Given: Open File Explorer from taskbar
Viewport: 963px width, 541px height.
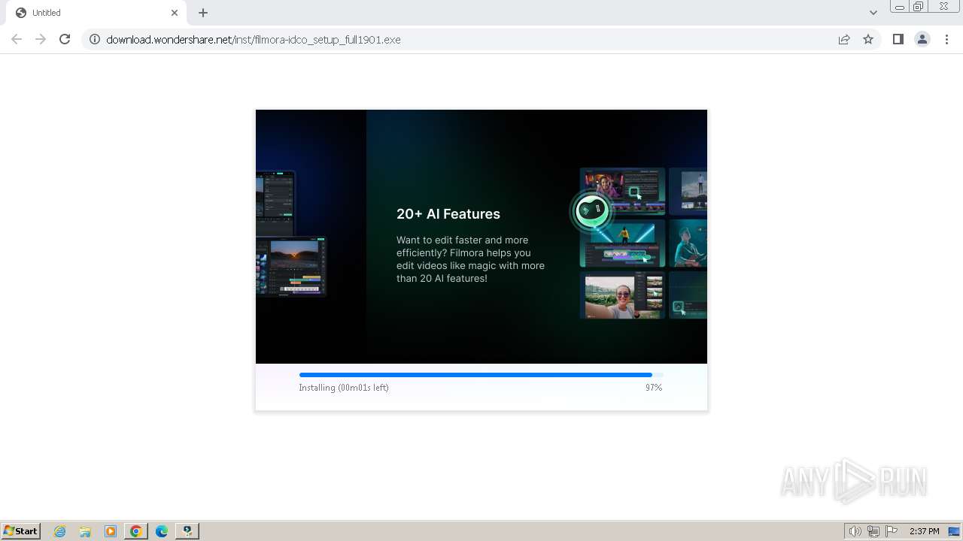Looking at the screenshot, I should pos(85,531).
